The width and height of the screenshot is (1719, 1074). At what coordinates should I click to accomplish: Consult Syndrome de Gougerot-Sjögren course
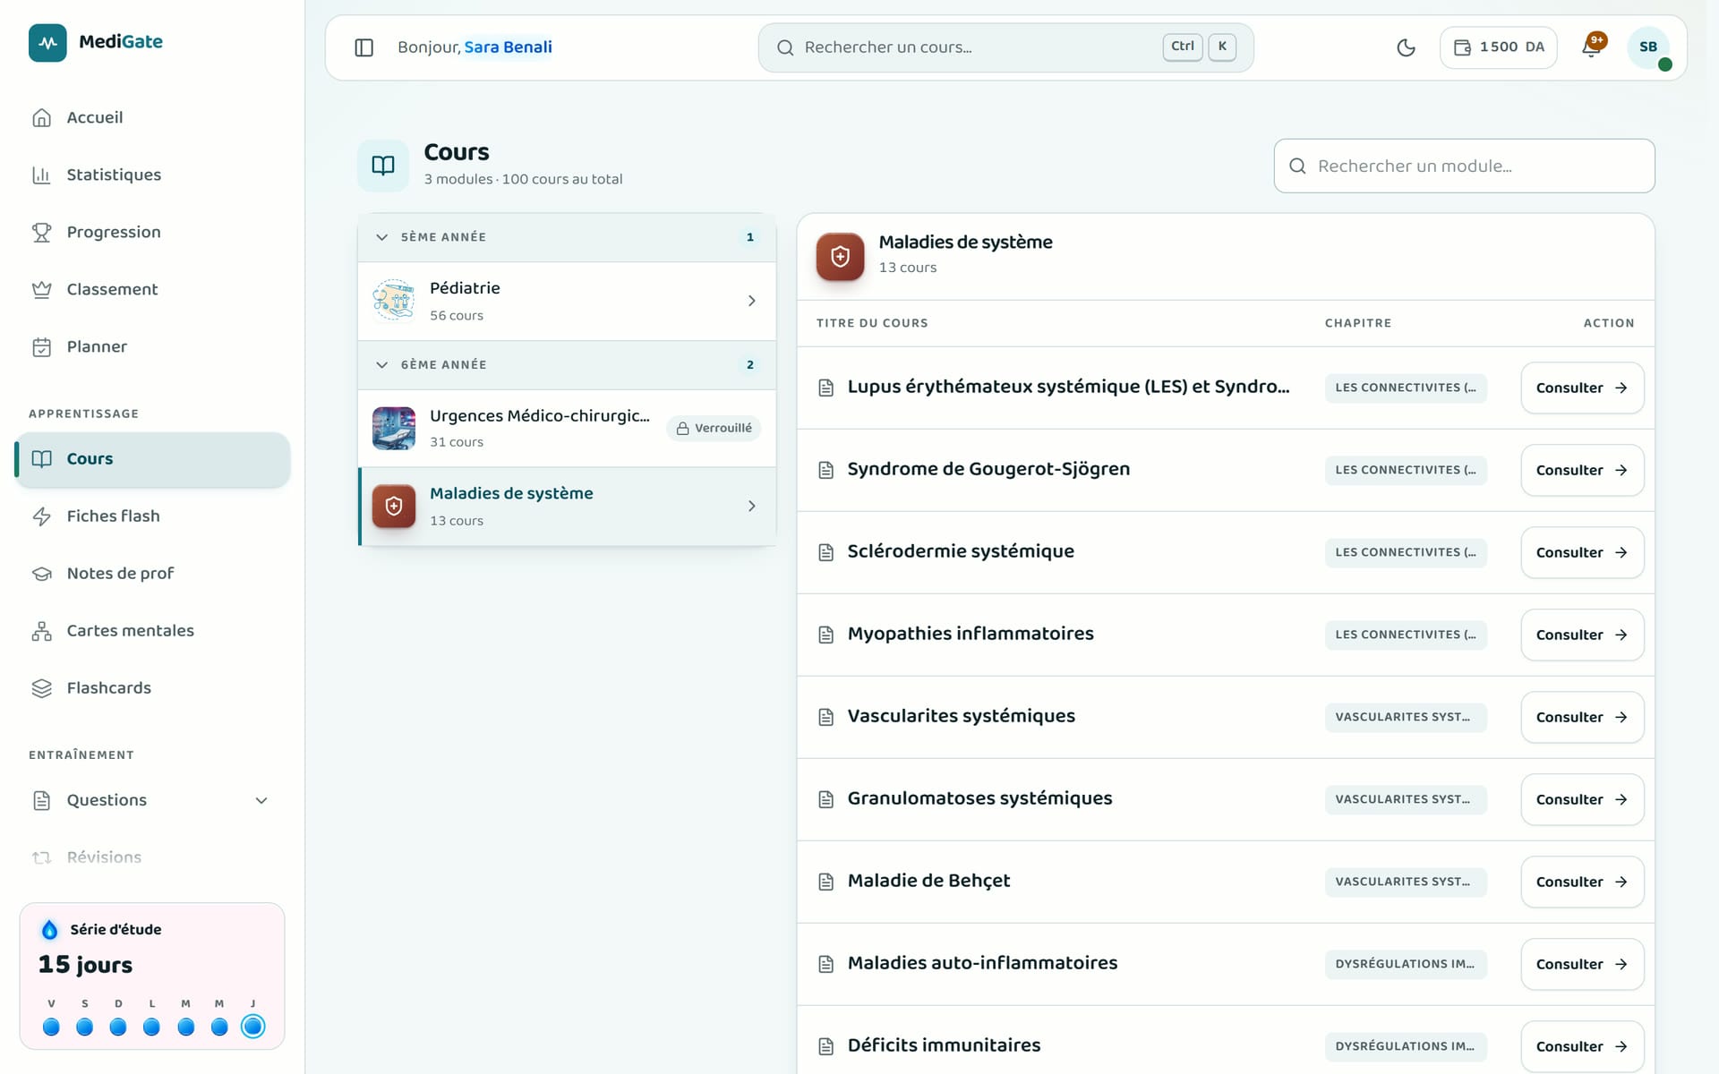click(x=1582, y=470)
